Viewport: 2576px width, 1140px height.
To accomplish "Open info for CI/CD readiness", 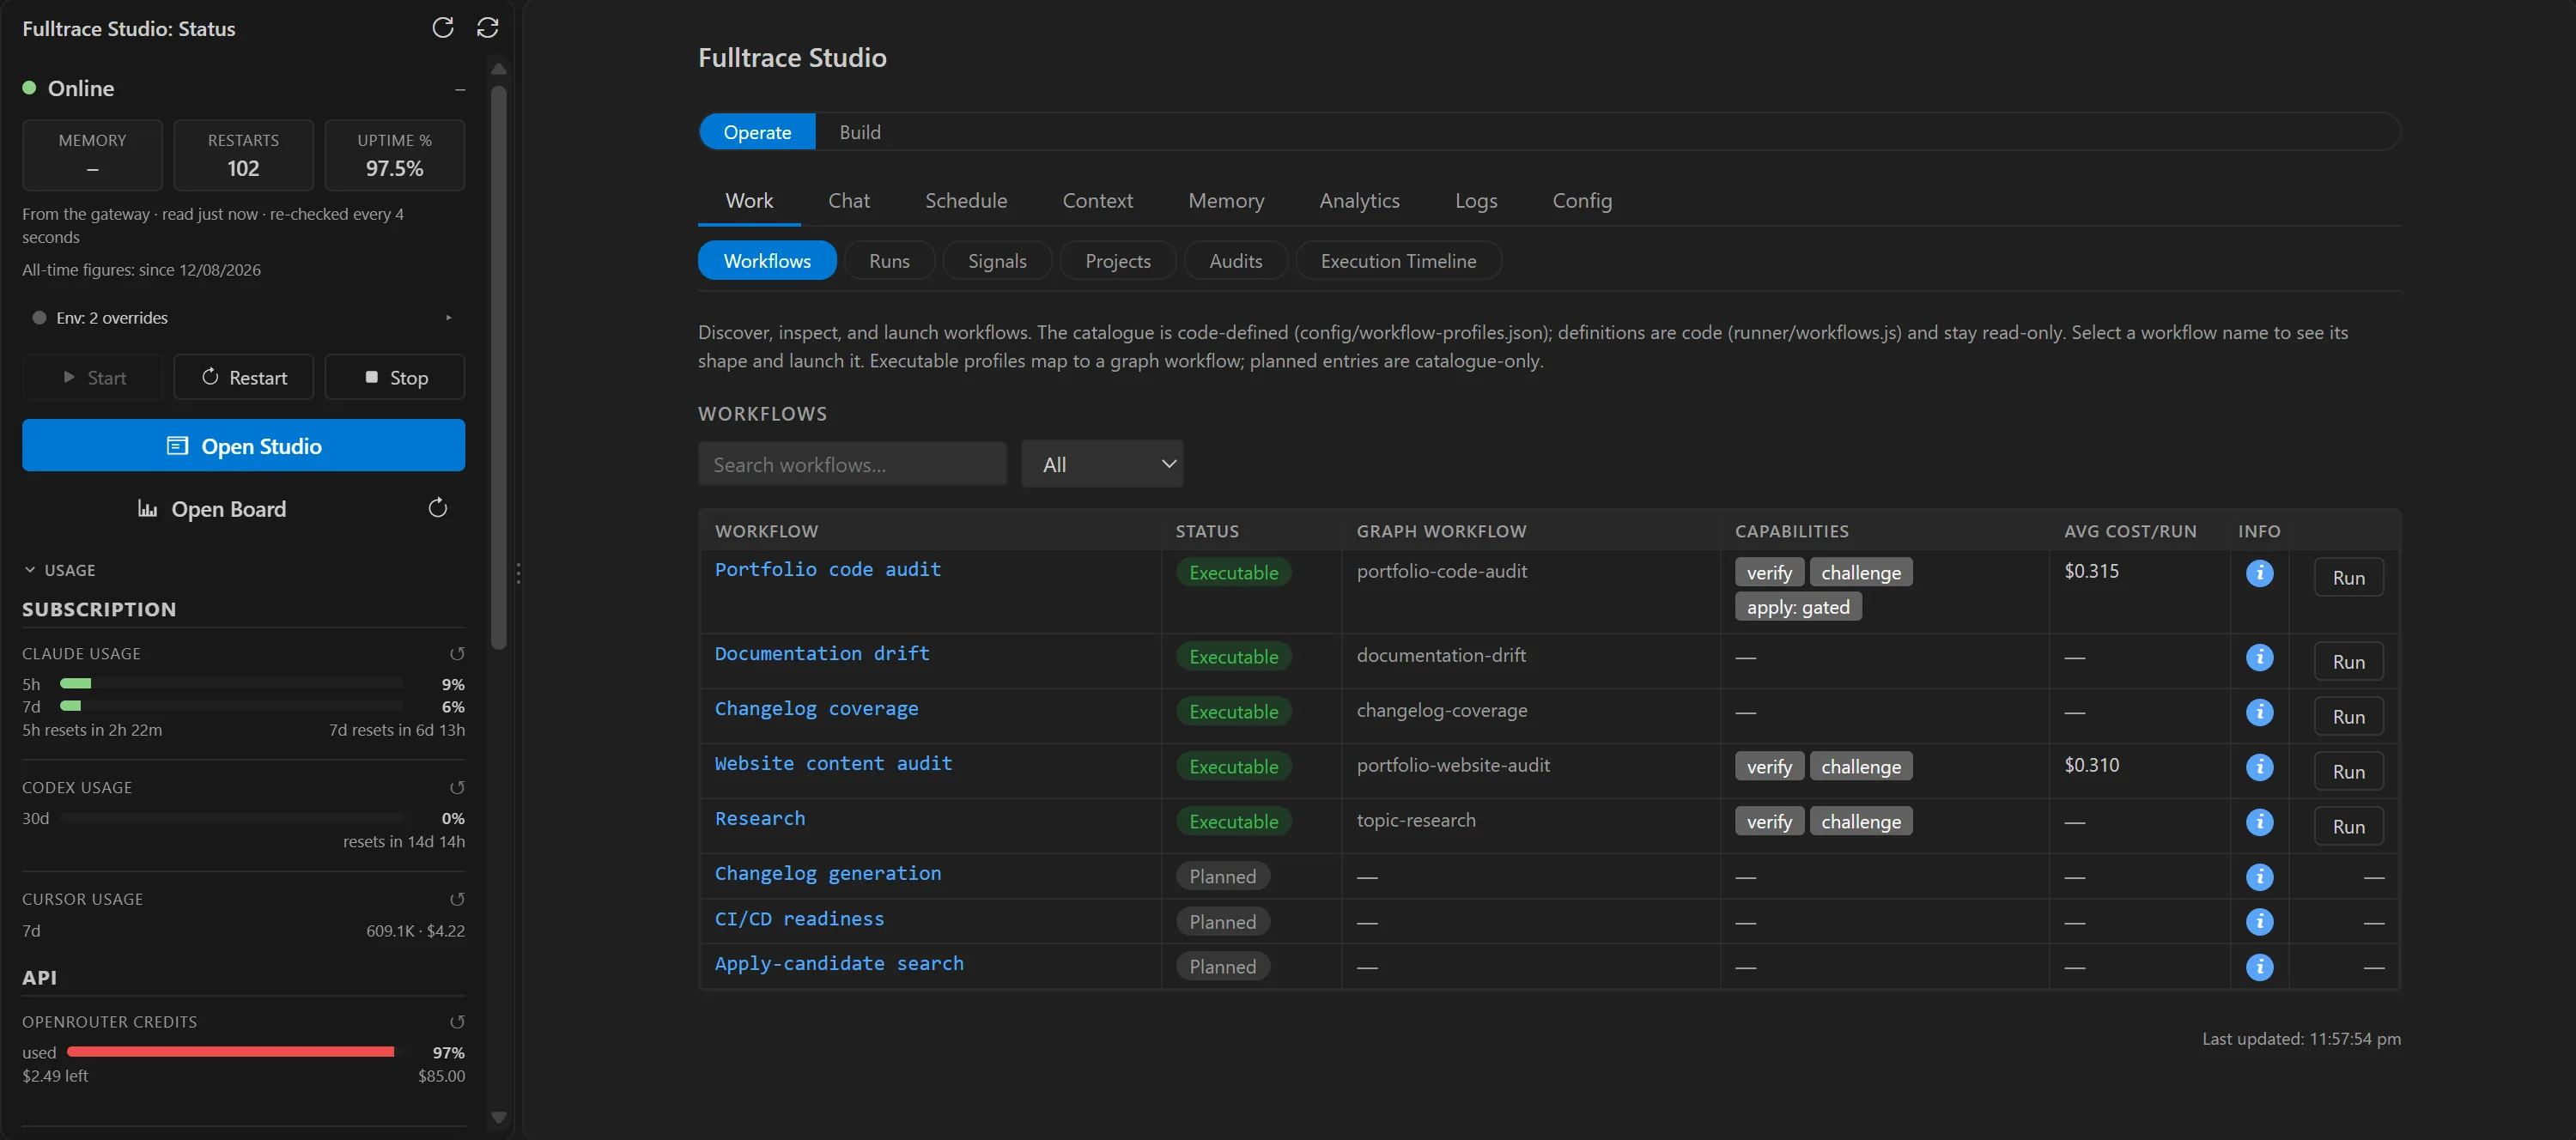I will coord(2259,922).
